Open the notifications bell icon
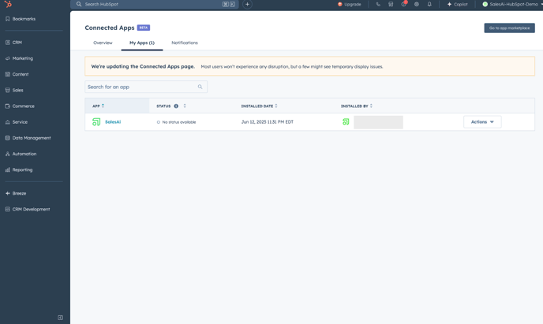543x324 pixels. coord(429,4)
